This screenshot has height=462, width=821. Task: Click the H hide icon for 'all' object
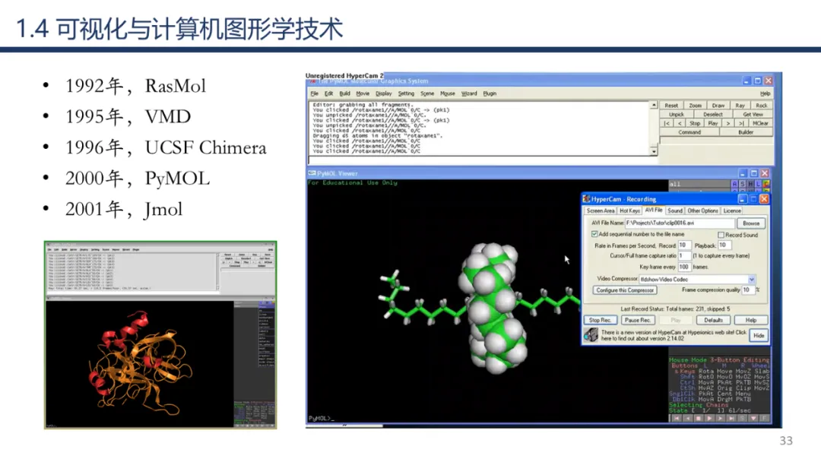tap(750, 184)
